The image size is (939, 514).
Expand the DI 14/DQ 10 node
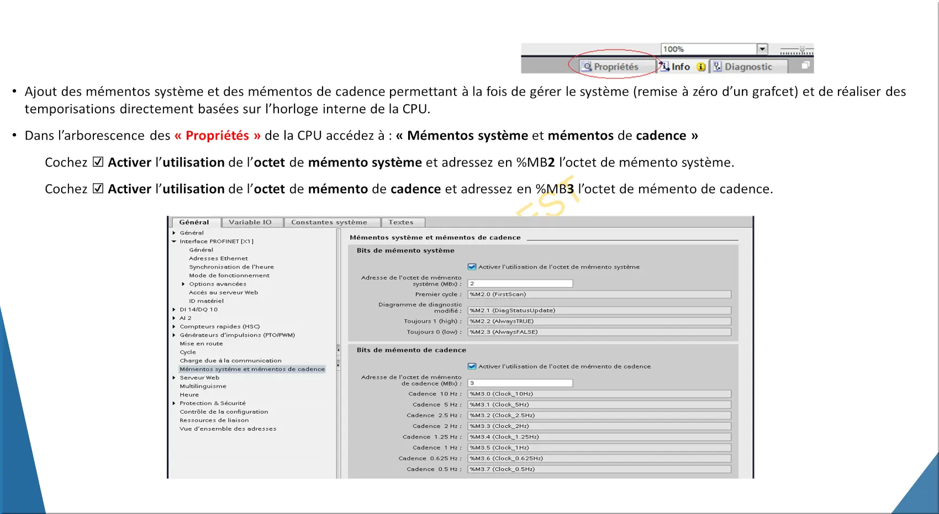tap(174, 310)
